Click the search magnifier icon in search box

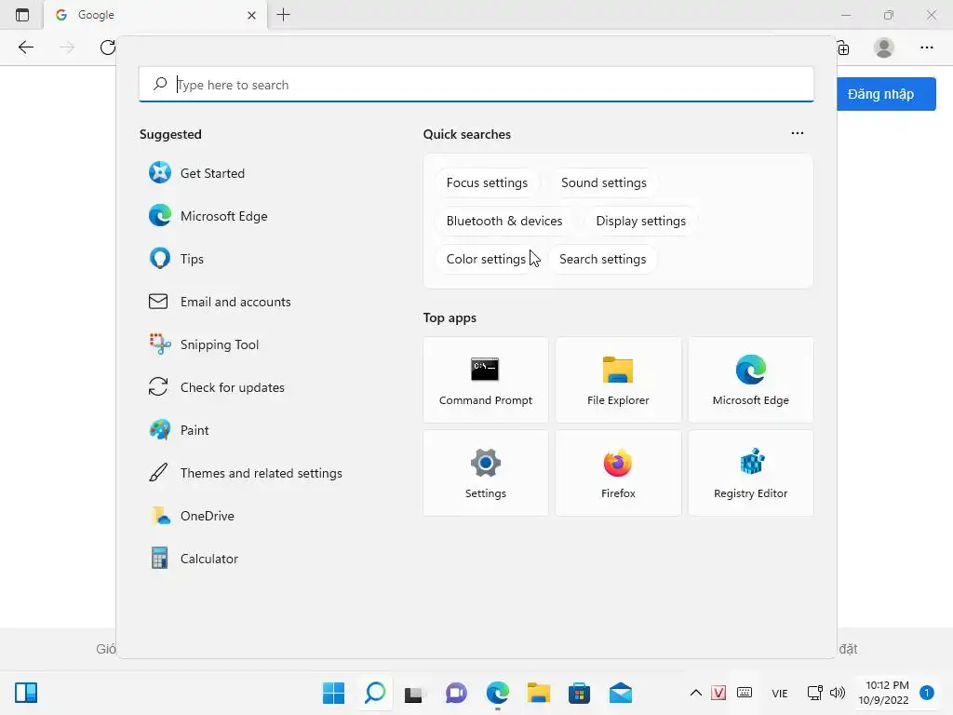[160, 84]
